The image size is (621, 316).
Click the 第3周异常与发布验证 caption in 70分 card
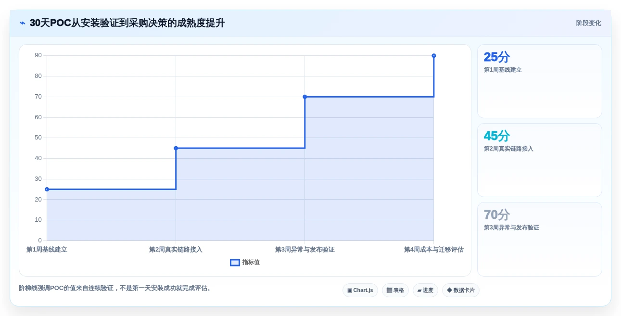511,228
